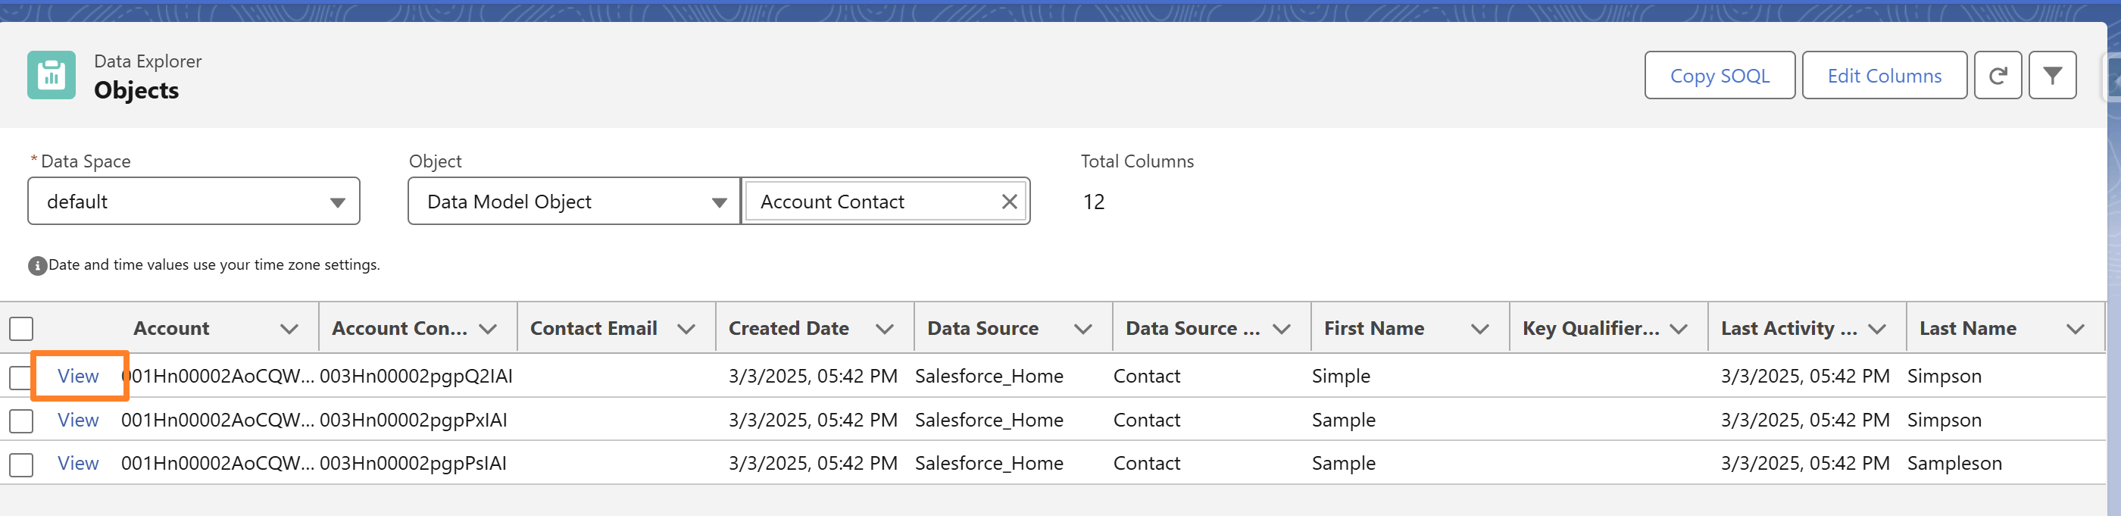The height and width of the screenshot is (516, 2121).
Task: Expand the Last Name column menu
Action: pos(2075,329)
